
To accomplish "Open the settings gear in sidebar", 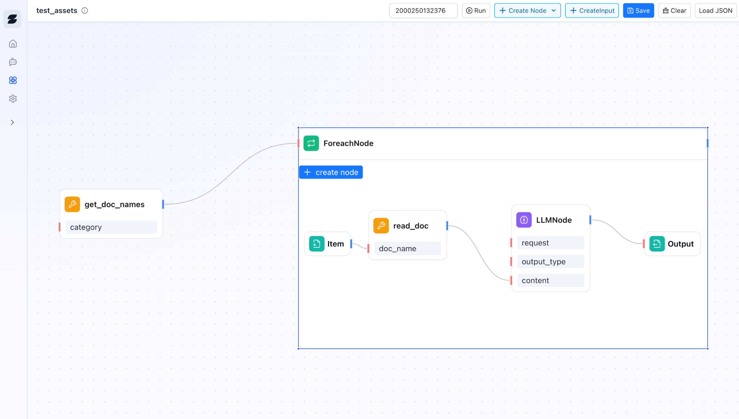I will pos(13,99).
